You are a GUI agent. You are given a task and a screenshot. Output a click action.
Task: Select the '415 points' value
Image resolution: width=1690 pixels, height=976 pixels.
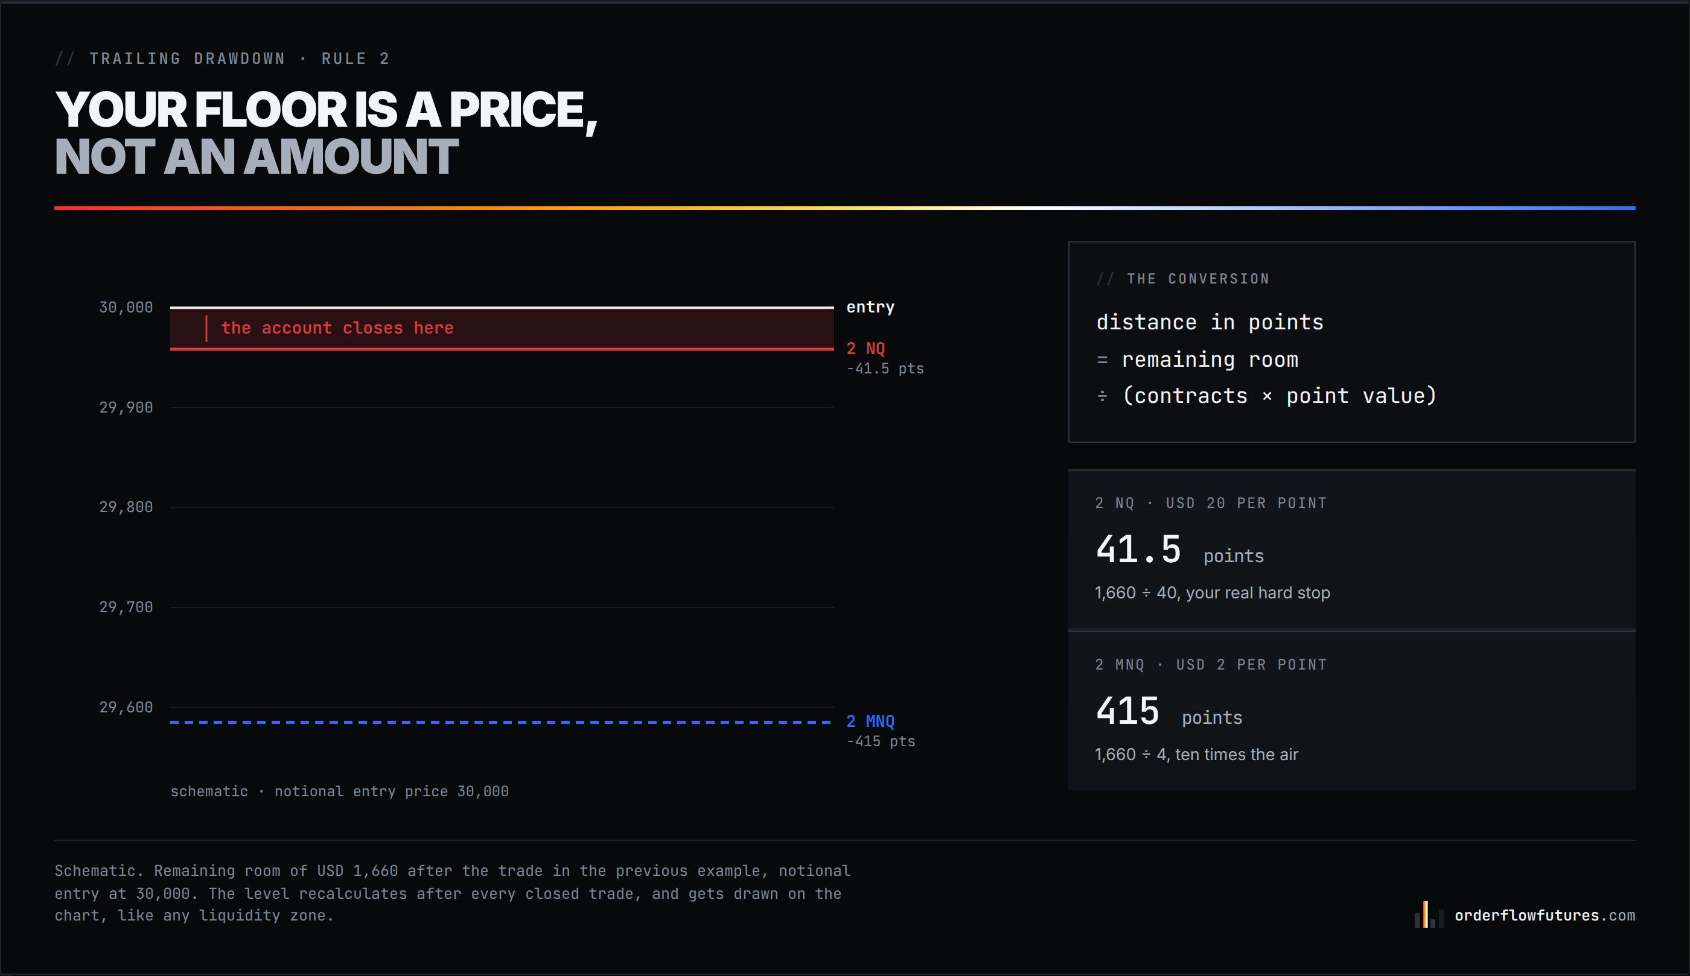tap(1169, 712)
